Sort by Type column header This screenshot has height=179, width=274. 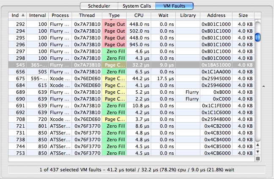(x=114, y=15)
